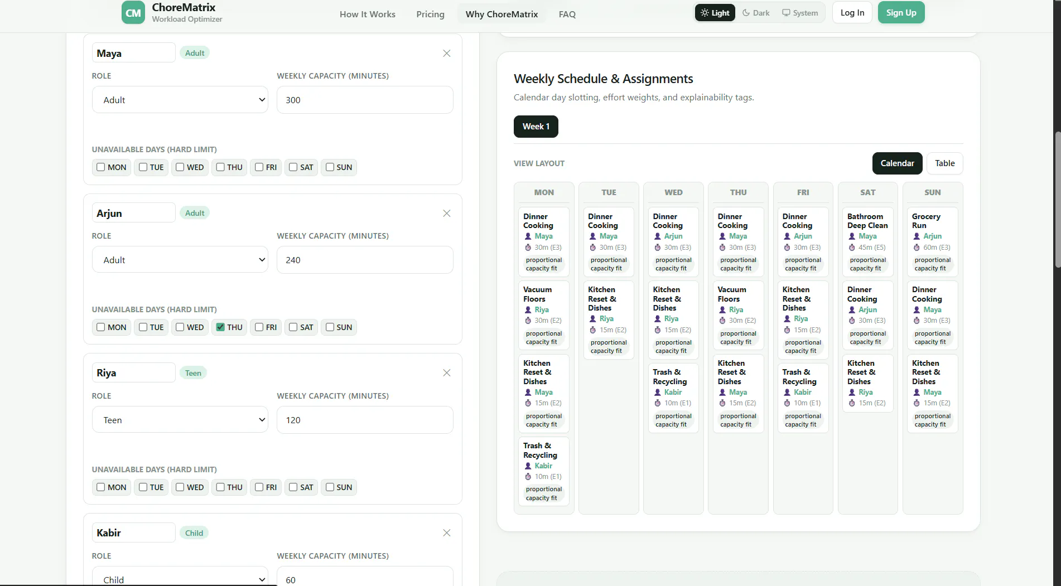Click timer icon on Thursday Vacuum Floors card
This screenshot has height=586, width=1061.
pos(722,321)
